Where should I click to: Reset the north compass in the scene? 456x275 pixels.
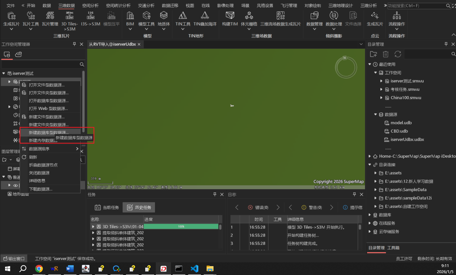[x=346, y=67]
